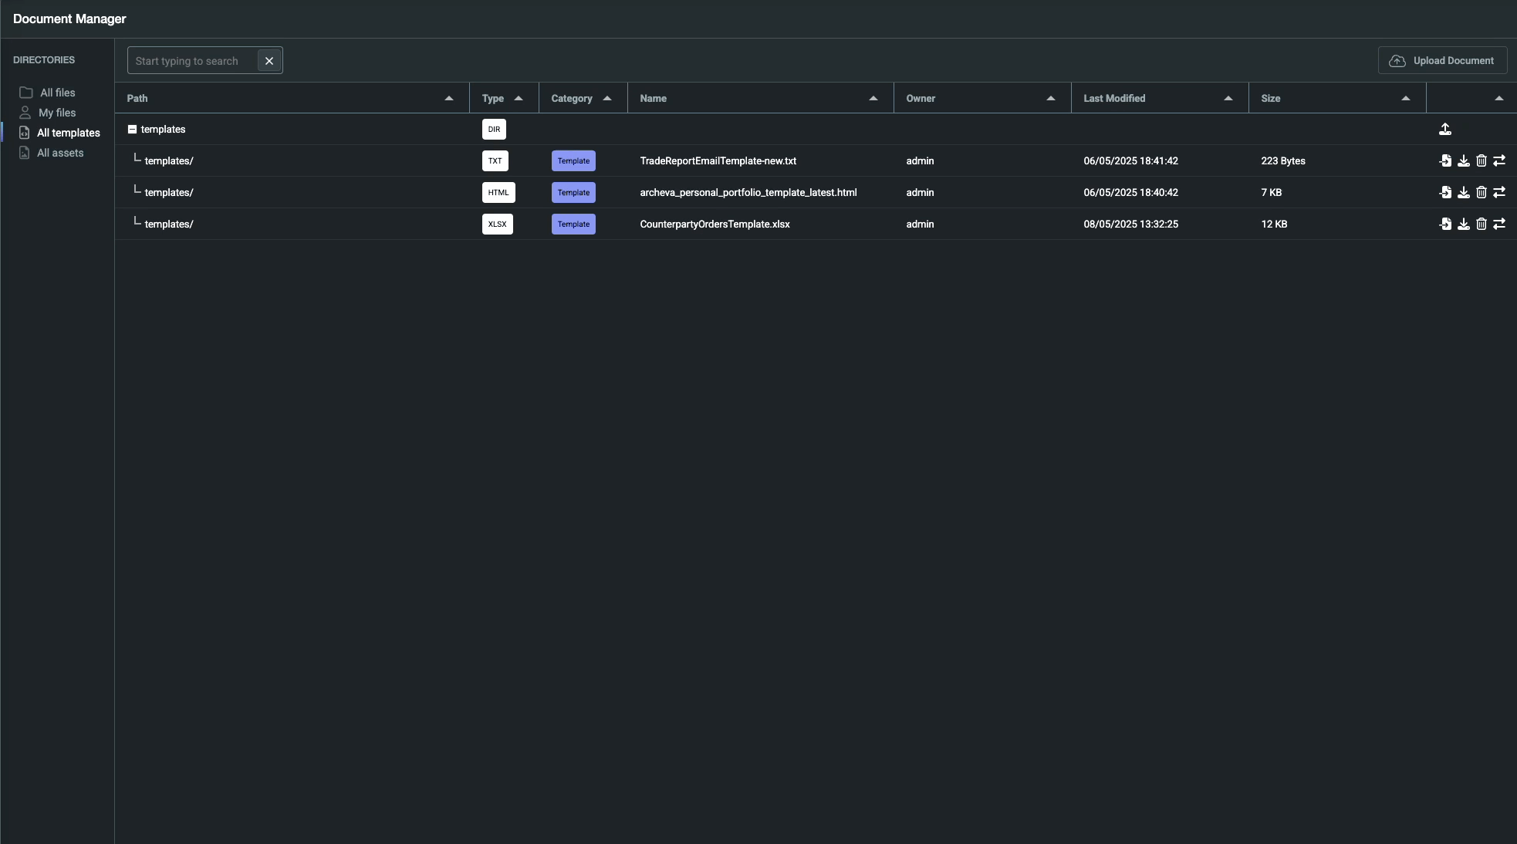
Task: Click import-file icon for TradeReportEmailTemplate-new.txt
Action: point(1445,161)
